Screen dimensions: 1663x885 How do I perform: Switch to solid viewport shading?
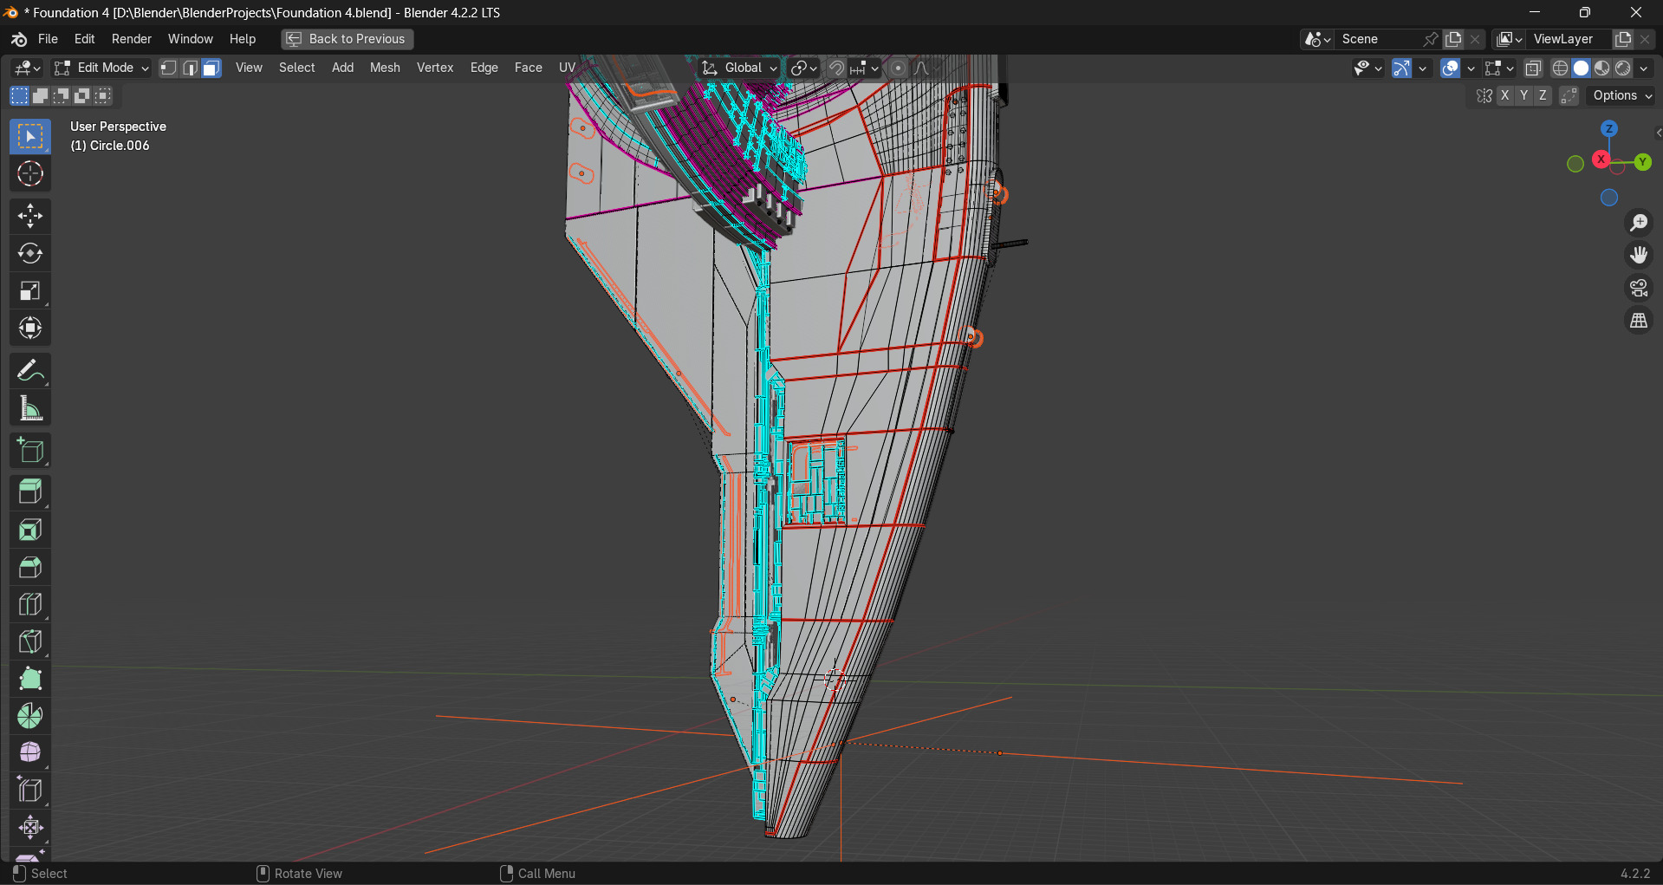pyautogui.click(x=1582, y=68)
